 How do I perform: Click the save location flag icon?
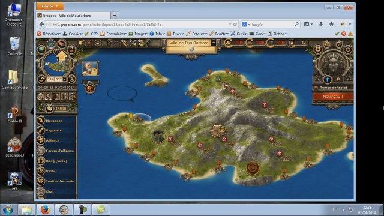42,79
